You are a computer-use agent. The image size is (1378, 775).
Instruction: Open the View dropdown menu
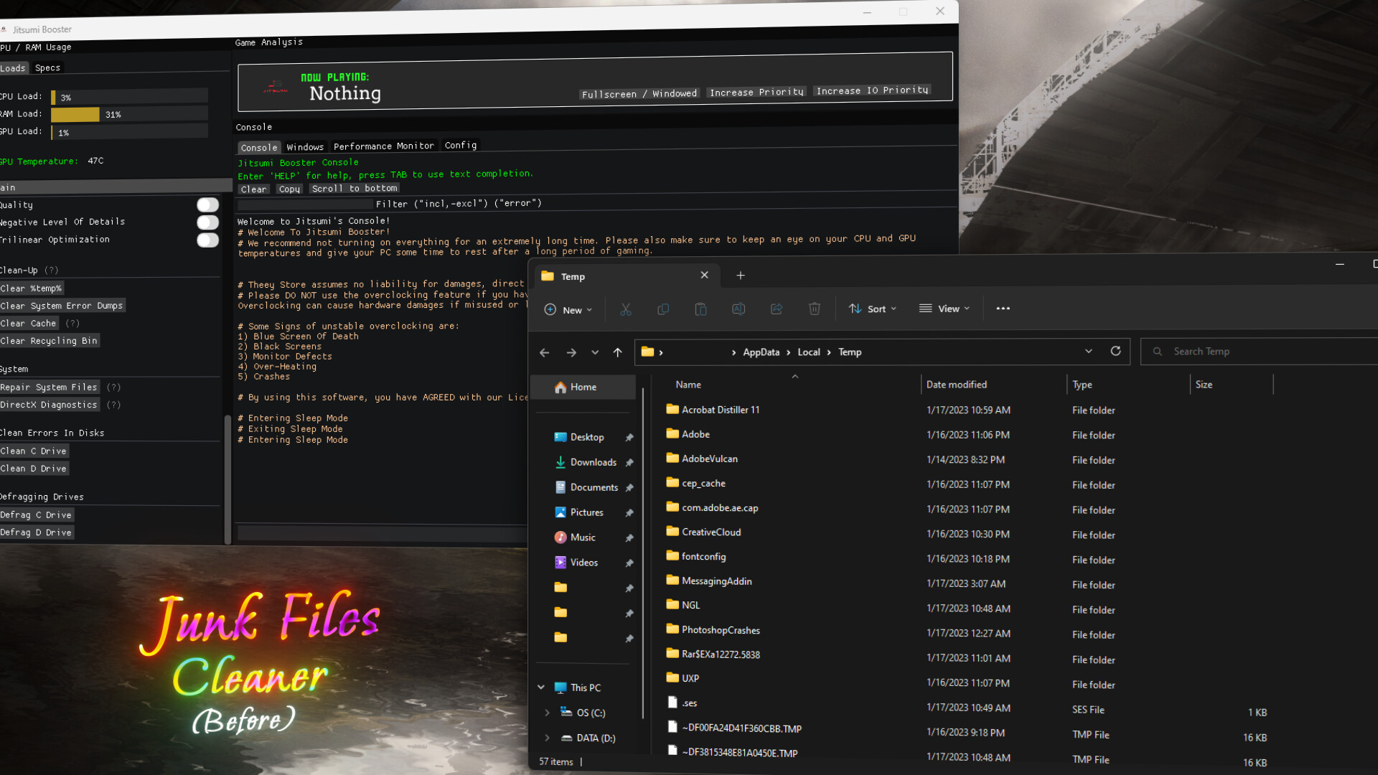944,309
